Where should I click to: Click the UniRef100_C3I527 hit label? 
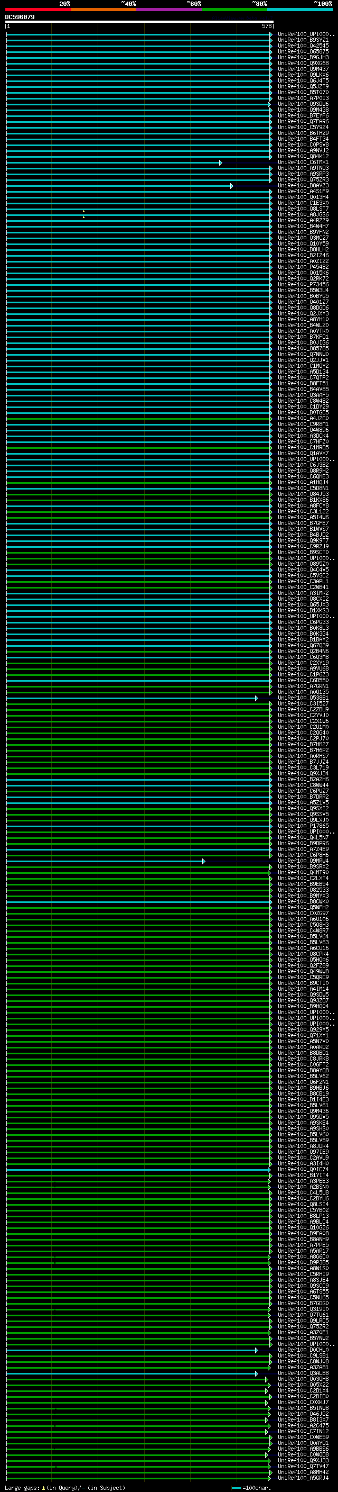coord(303,703)
